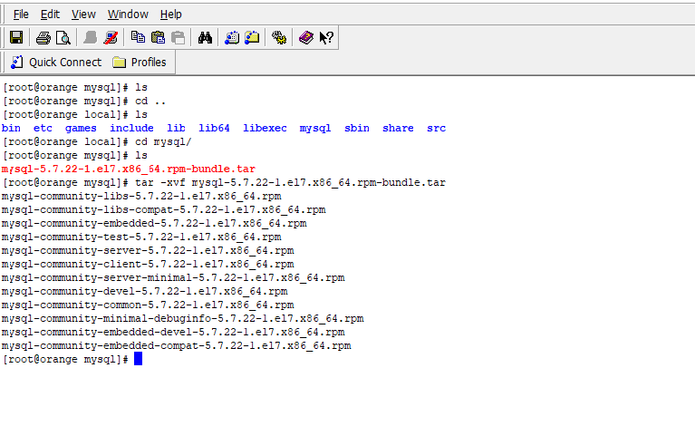Viewport: 695px width, 426px height.
Task: Open the View menu
Action: point(83,15)
